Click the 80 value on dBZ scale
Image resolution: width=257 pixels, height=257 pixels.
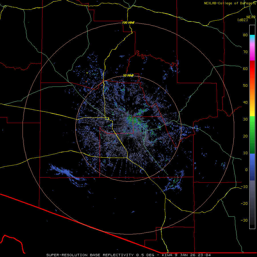click(x=245, y=35)
